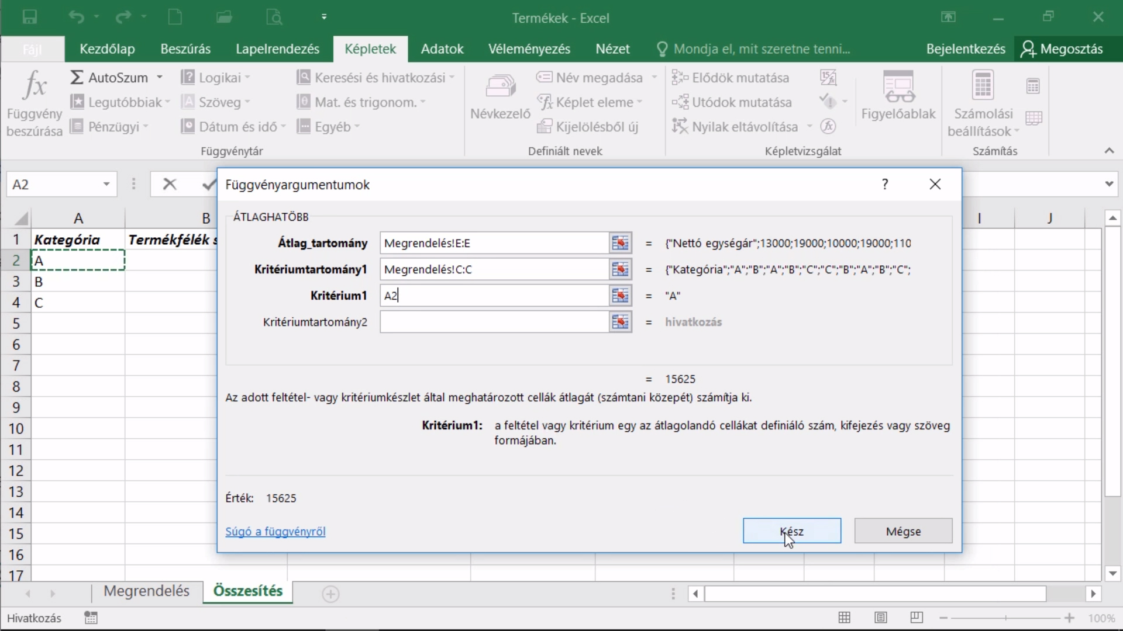1123x631 pixels.
Task: Confirm the function with Kész button
Action: click(x=792, y=531)
